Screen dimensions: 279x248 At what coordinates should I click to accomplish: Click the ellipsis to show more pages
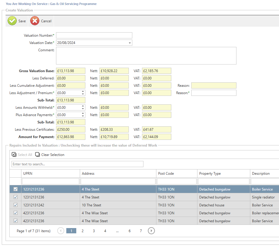117,231
